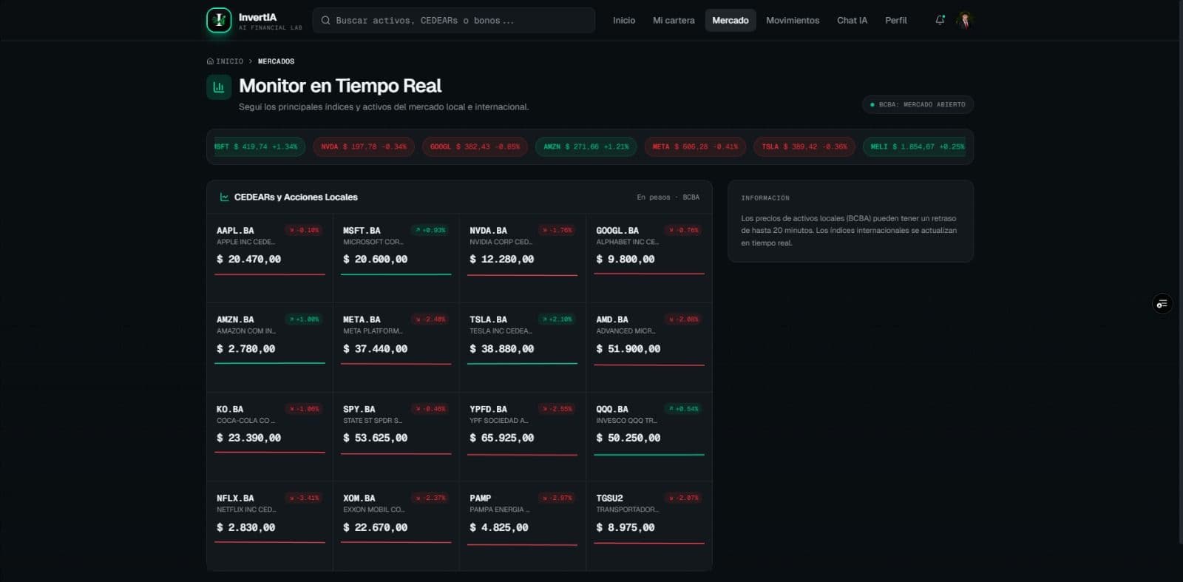Focus the Buscar activos search field
This screenshot has width=1183, height=582.
[x=454, y=21]
